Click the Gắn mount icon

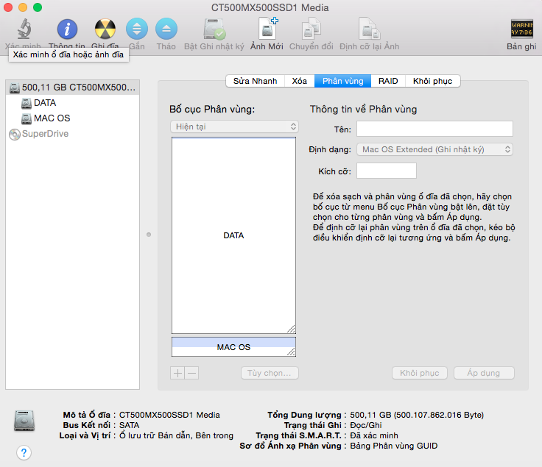coord(137,29)
